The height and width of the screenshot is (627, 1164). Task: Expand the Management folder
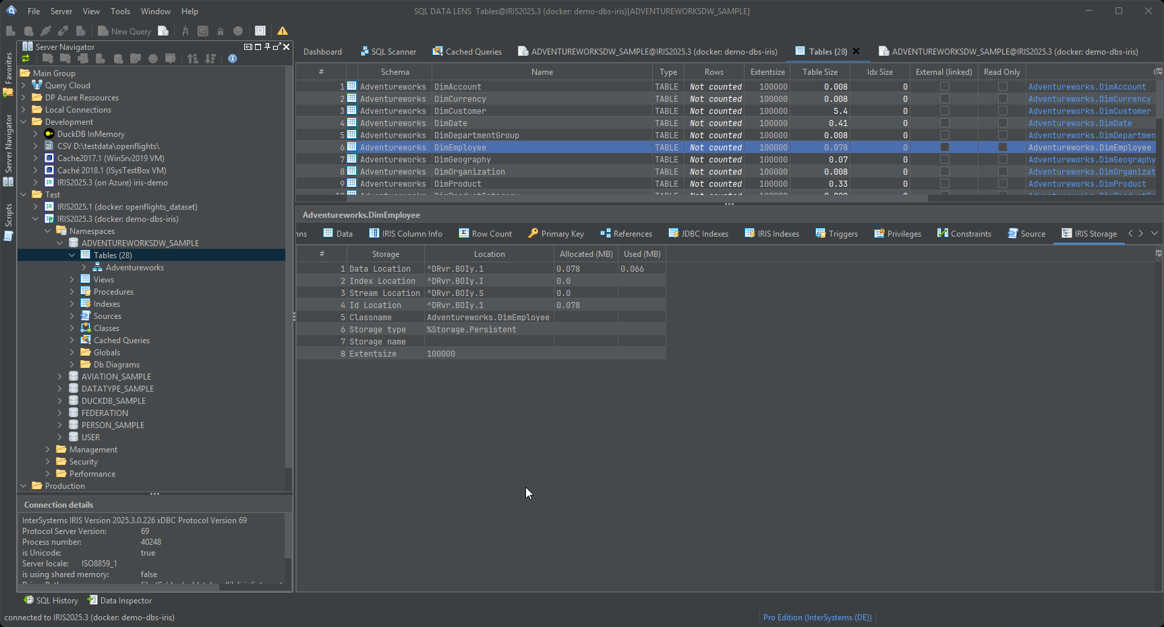(x=48, y=450)
